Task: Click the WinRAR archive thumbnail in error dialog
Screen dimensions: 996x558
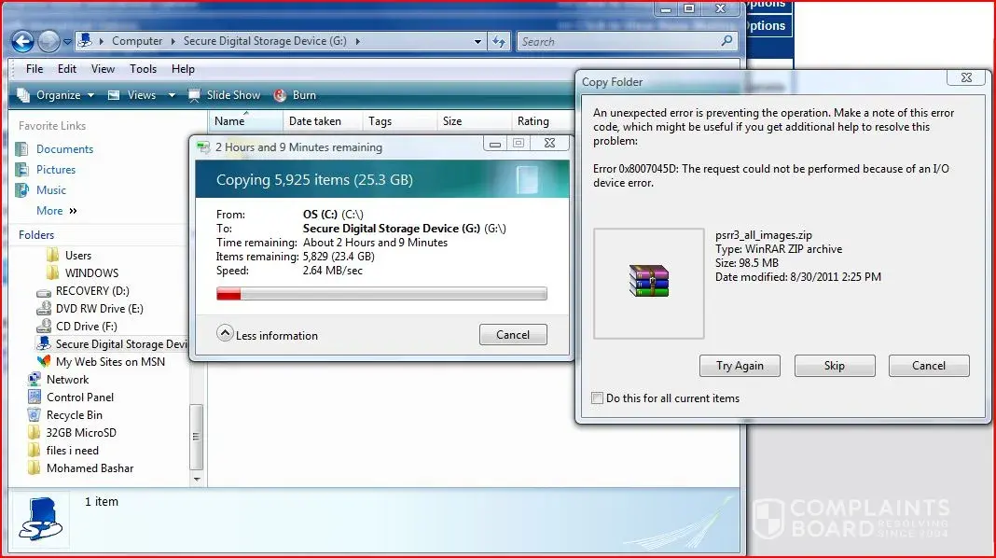Action: coord(648,280)
